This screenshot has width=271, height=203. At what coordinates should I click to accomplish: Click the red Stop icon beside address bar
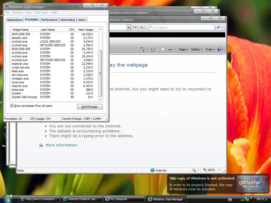[x=142, y=27]
